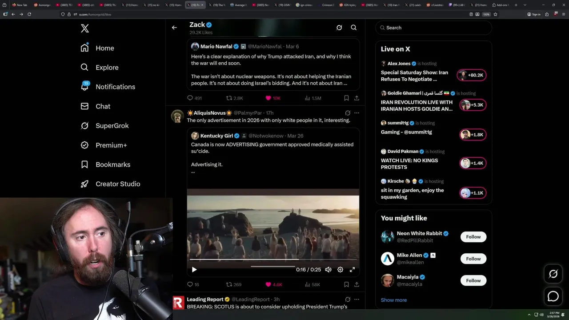This screenshot has width=569, height=320.
Task: Open the floating chat messages button
Action: point(553,296)
